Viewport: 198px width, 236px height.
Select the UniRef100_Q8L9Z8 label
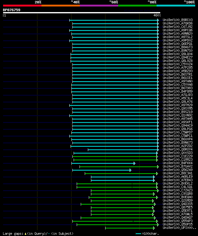click(x=178, y=61)
